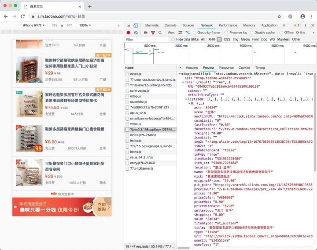Activate the inspect element picker icon
Screen dimensions: 317x250
tap(129, 26)
